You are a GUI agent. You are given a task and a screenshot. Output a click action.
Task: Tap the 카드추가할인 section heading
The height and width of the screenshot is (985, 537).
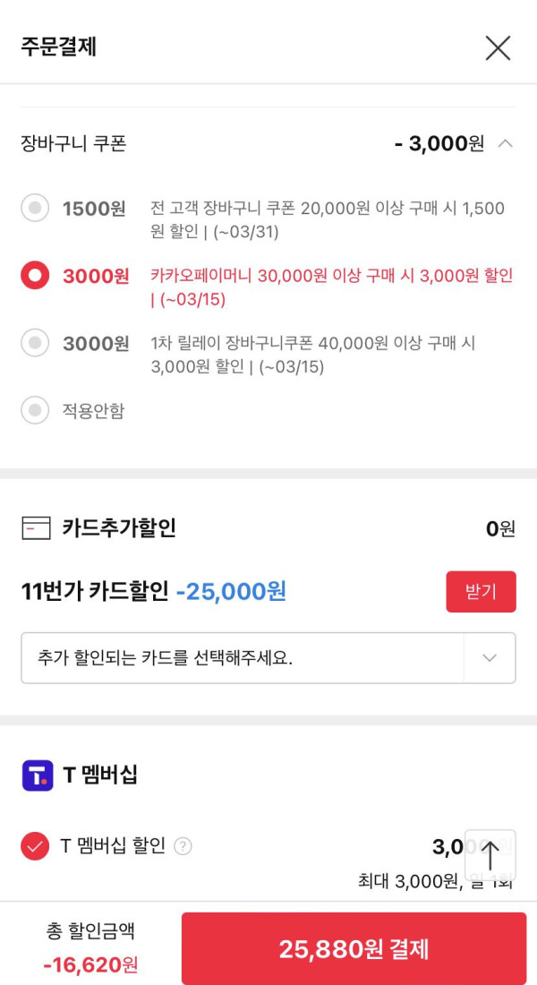(x=119, y=528)
